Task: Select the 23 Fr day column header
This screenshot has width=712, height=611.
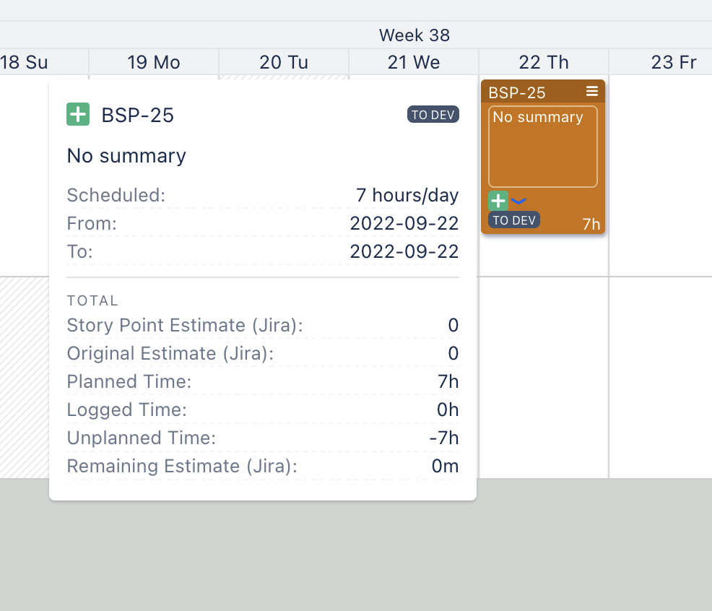Action: (673, 62)
